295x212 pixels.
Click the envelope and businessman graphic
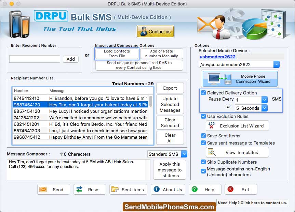[214, 27]
